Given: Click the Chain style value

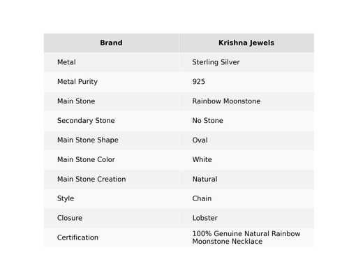Looking at the screenshot, I should (202, 198).
